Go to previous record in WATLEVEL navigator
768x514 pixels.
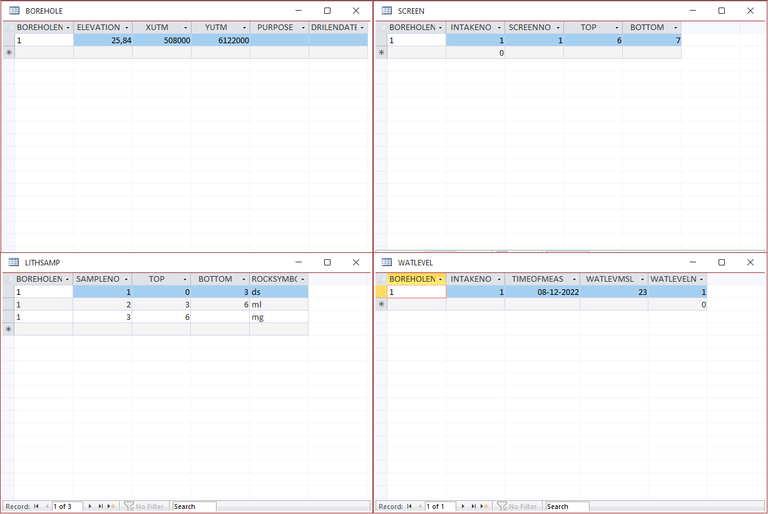pyautogui.click(x=420, y=506)
